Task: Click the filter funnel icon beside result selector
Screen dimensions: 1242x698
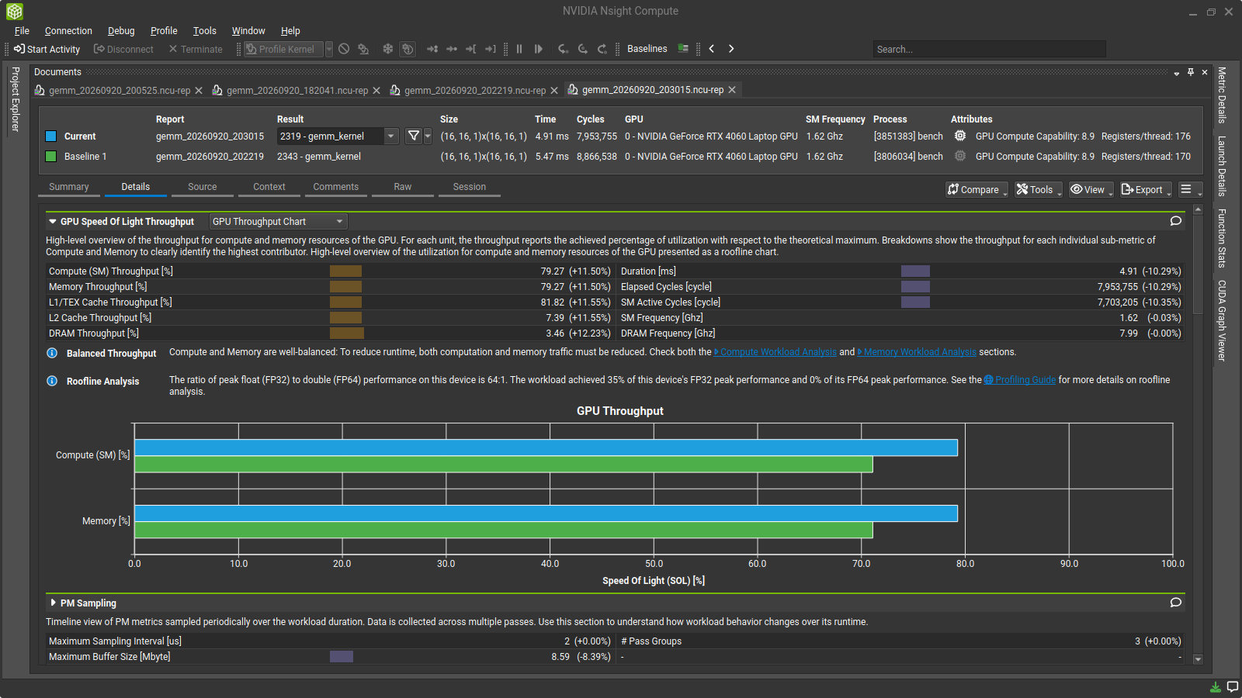Action: point(414,136)
